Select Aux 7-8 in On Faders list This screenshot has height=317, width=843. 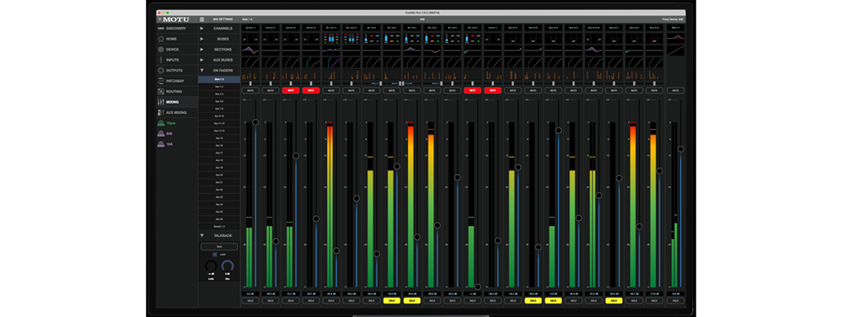click(219, 109)
